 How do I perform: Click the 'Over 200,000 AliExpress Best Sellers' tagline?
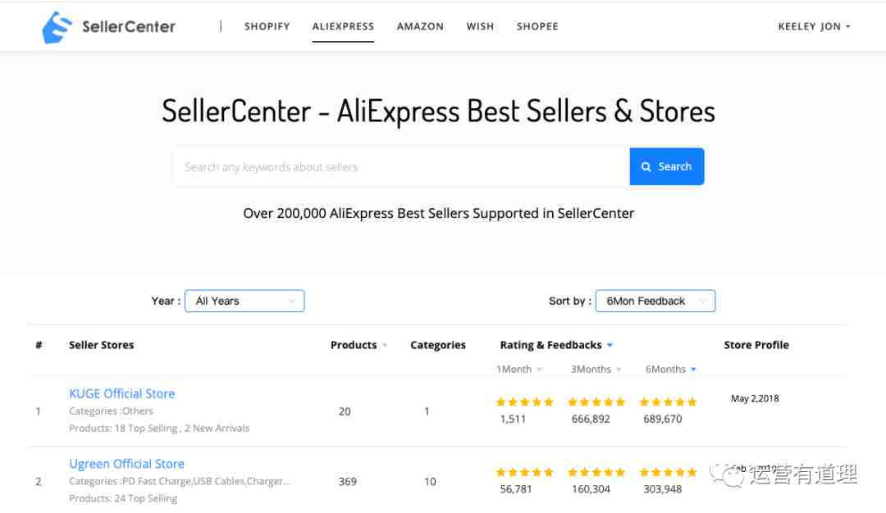click(x=438, y=213)
